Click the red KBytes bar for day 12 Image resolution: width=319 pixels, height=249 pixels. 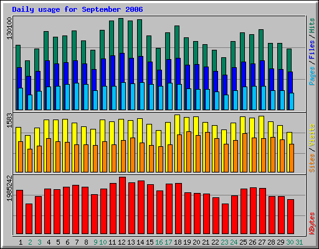pyautogui.click(x=122, y=205)
